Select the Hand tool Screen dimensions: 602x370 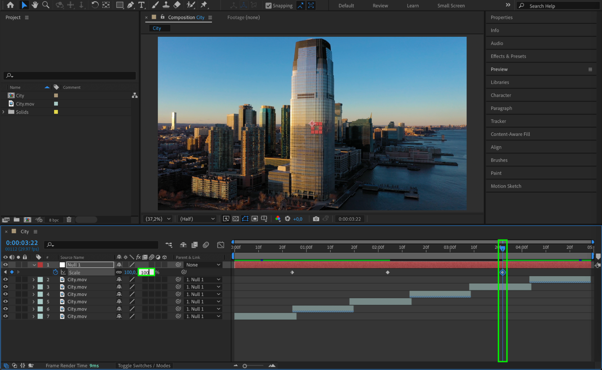pos(35,5)
